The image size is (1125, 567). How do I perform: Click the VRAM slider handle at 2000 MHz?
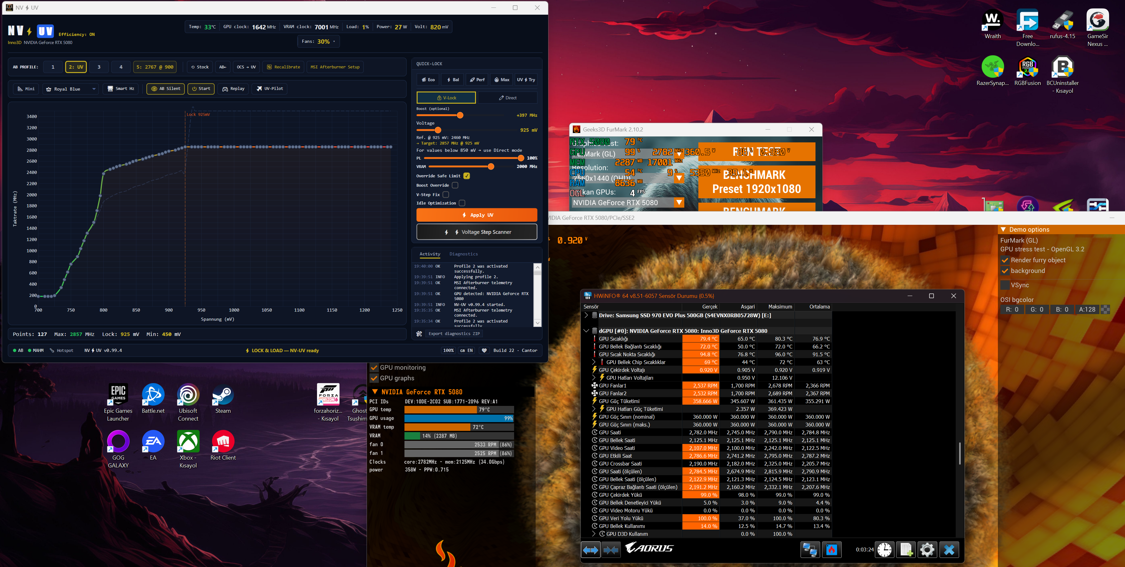coord(491,167)
